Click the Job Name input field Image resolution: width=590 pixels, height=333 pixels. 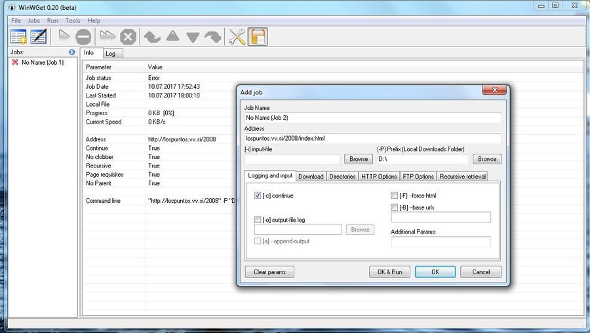(x=373, y=118)
